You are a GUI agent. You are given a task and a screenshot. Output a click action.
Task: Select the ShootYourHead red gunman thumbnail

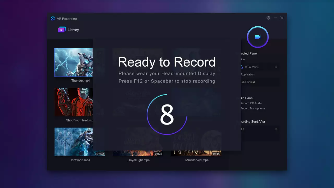73,102
